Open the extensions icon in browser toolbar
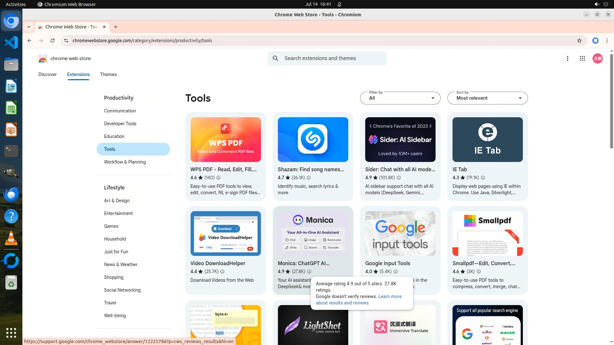Viewport: 614px width, 345px height. coord(595,41)
